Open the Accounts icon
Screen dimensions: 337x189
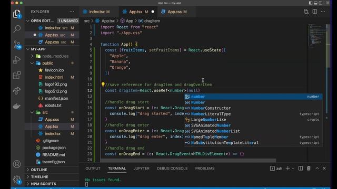[x=17, y=164]
